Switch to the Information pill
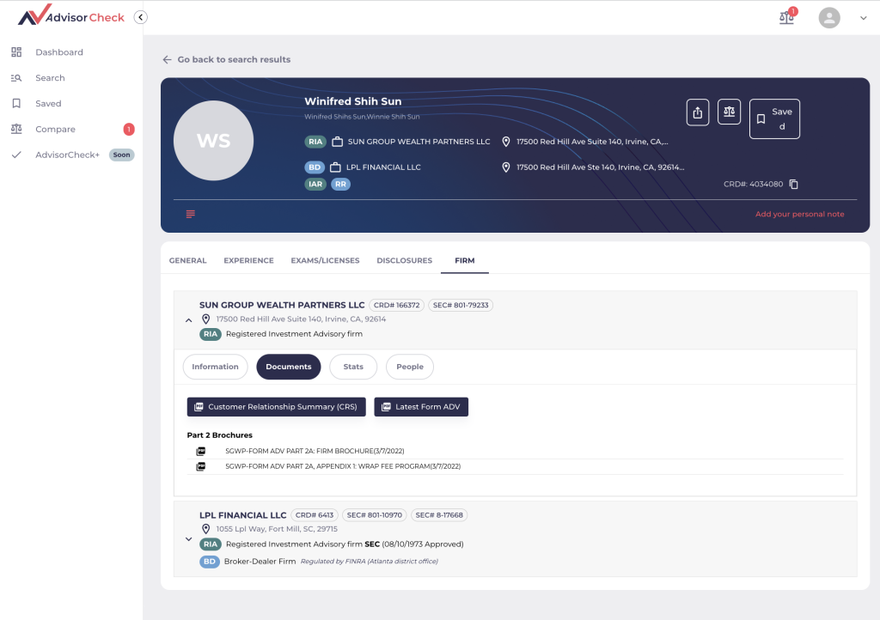This screenshot has height=620, width=880. click(215, 367)
